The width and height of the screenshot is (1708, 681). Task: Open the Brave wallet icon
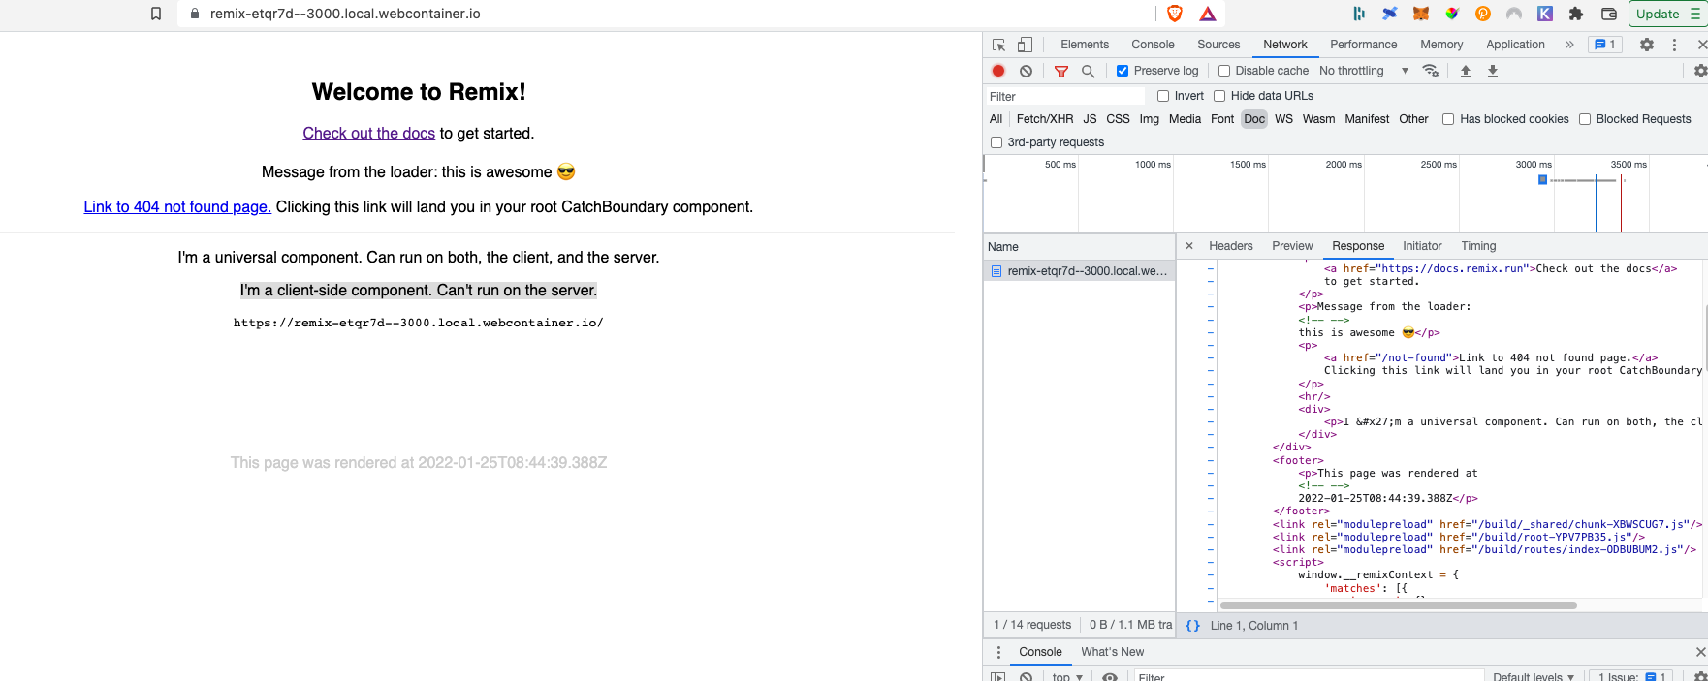pos(1609,14)
